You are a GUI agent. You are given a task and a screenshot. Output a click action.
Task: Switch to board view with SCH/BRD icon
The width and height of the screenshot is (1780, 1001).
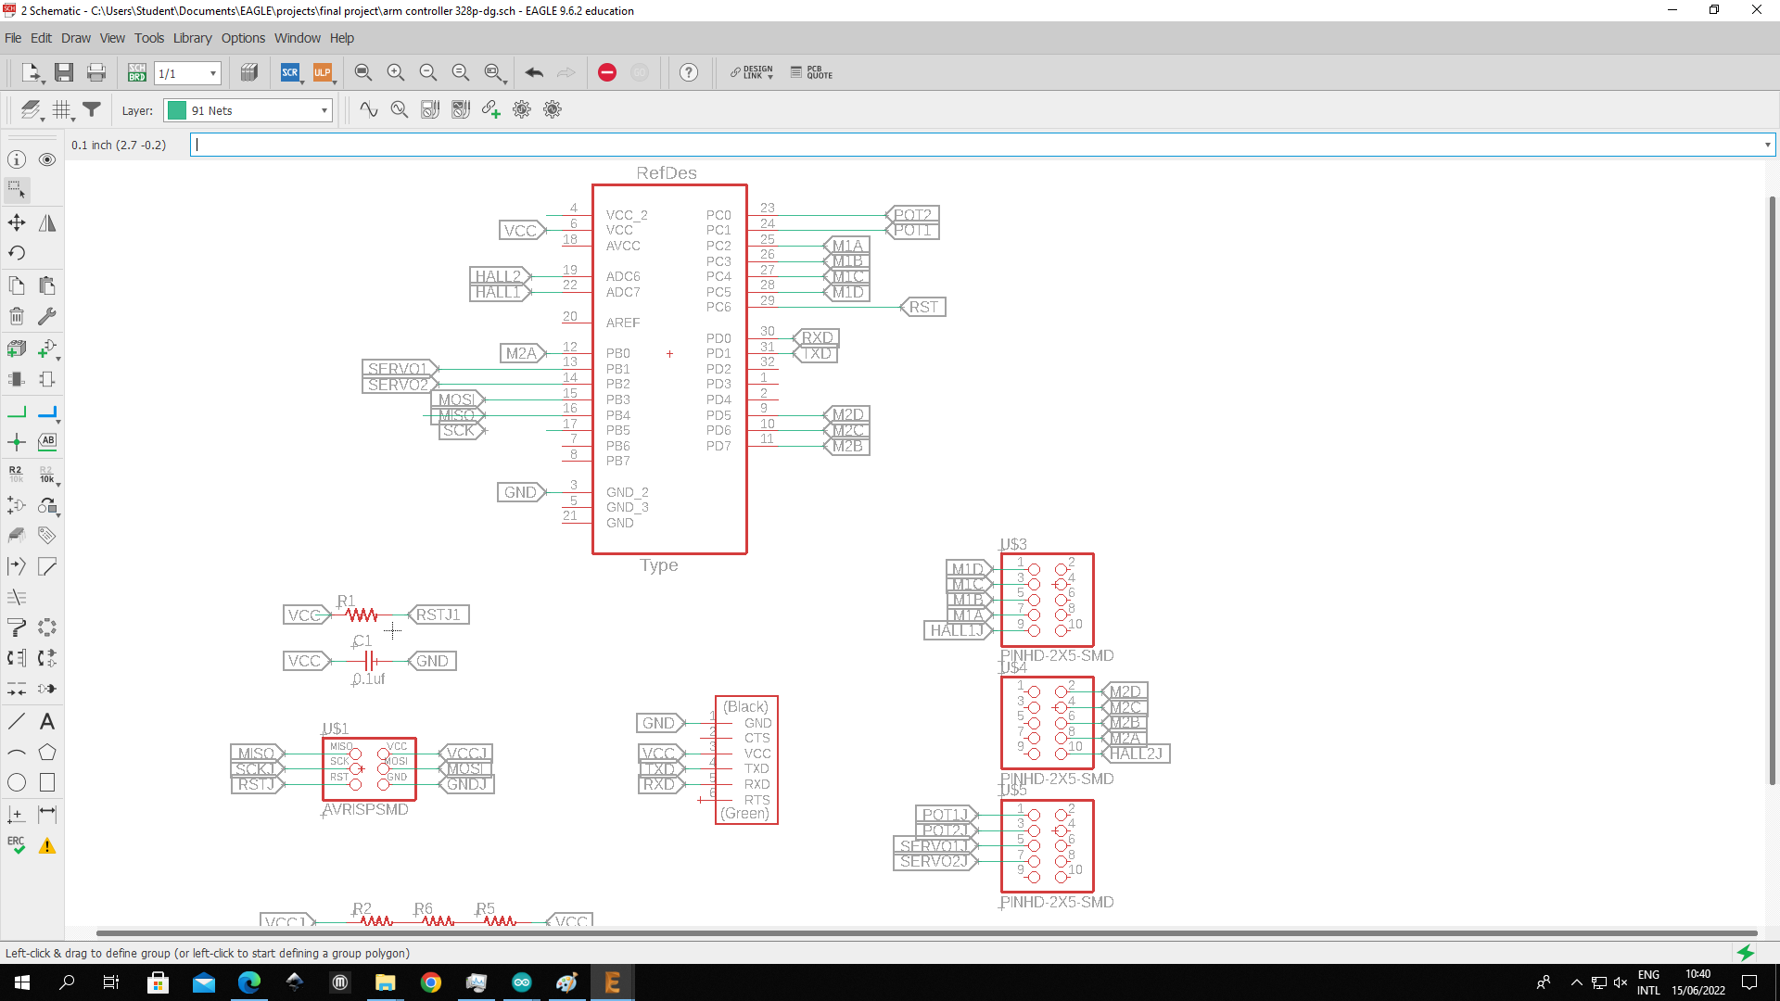137,72
